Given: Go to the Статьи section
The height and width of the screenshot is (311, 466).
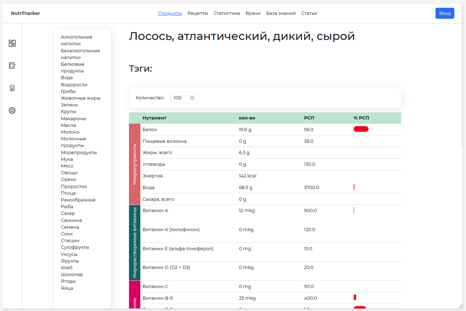Looking at the screenshot, I should [x=309, y=13].
